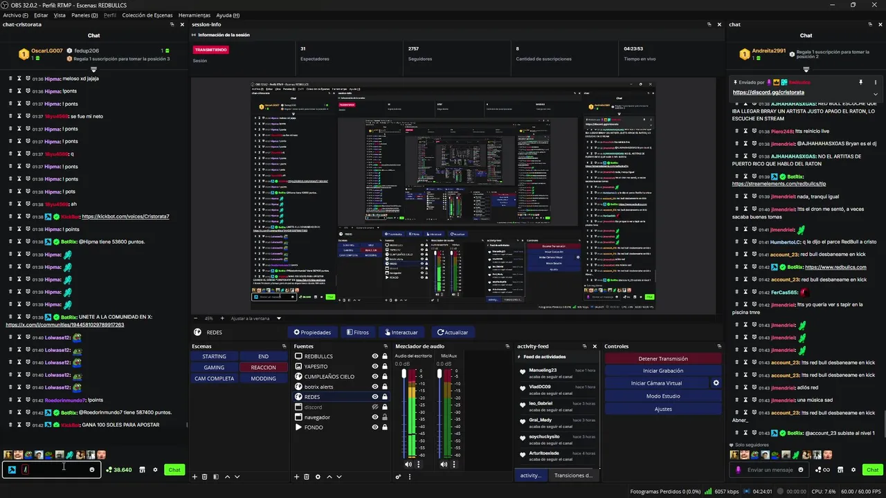Click the moderator hammer icon in the left chat
The image size is (886, 498).
coord(12,470)
